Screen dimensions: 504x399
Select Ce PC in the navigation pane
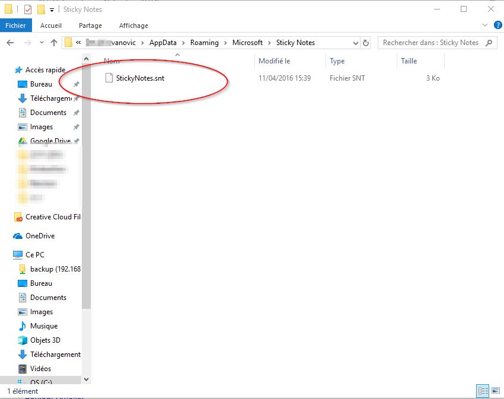[35, 255]
